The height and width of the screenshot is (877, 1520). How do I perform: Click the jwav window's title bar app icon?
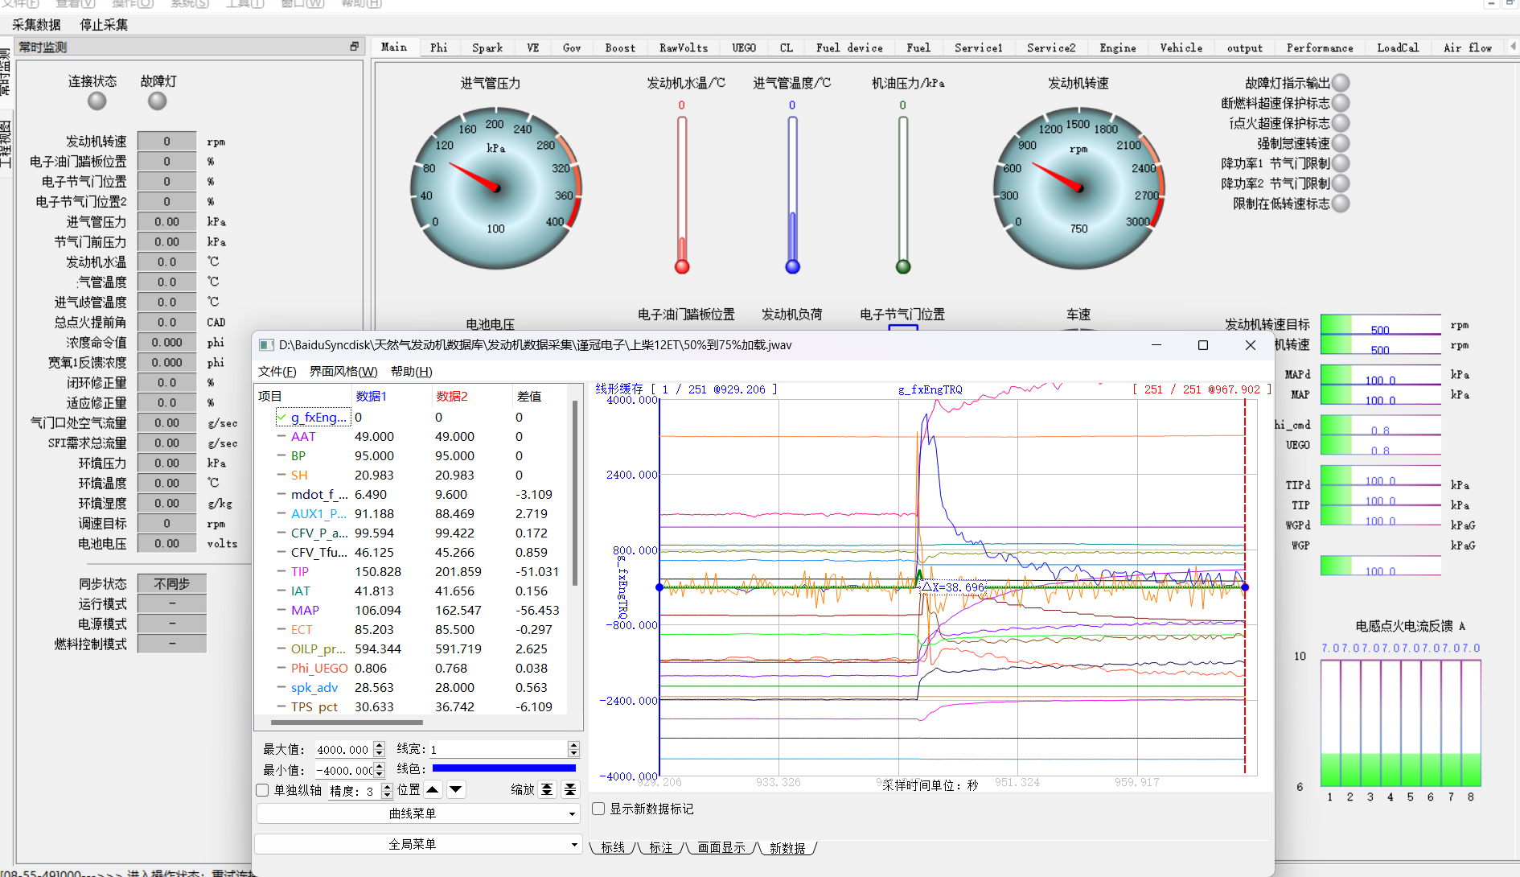(x=266, y=345)
